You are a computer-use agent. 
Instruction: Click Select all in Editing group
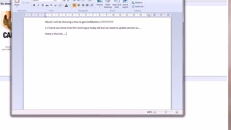(138, 6)
